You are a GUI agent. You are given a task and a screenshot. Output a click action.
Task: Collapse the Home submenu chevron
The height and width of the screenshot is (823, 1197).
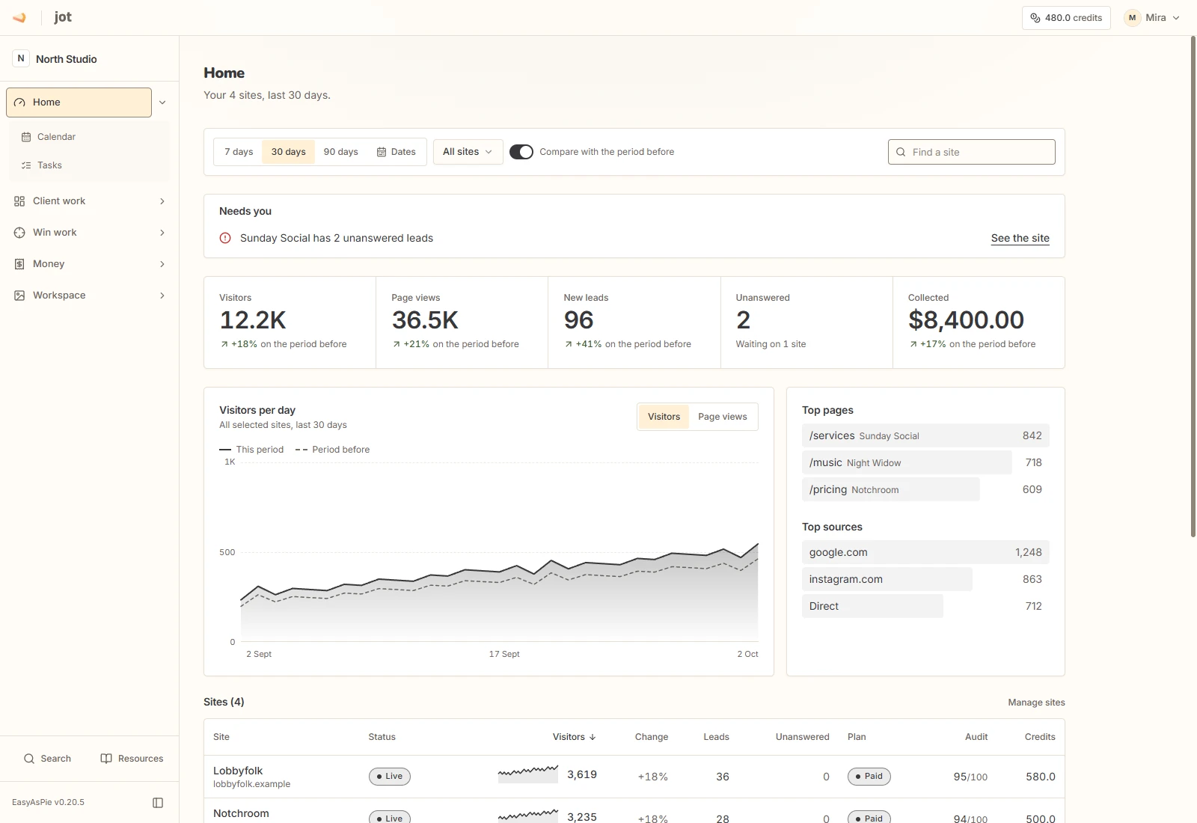162,103
